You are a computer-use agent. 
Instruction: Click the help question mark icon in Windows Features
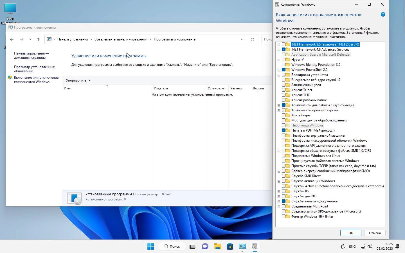coord(383,14)
